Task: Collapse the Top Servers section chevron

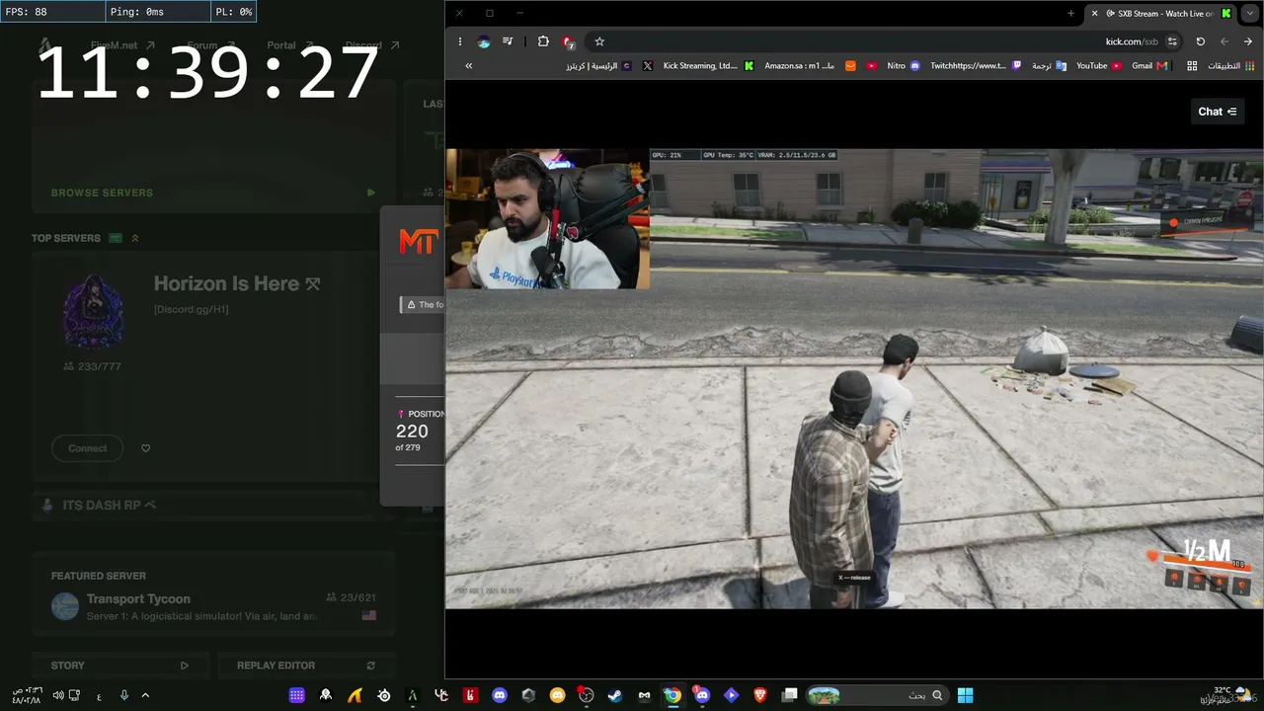Action: [x=135, y=238]
